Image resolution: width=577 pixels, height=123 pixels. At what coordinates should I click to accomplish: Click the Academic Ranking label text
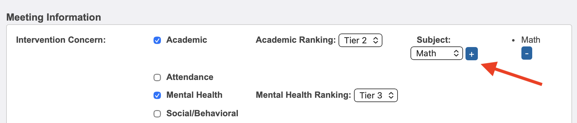[x=295, y=40]
